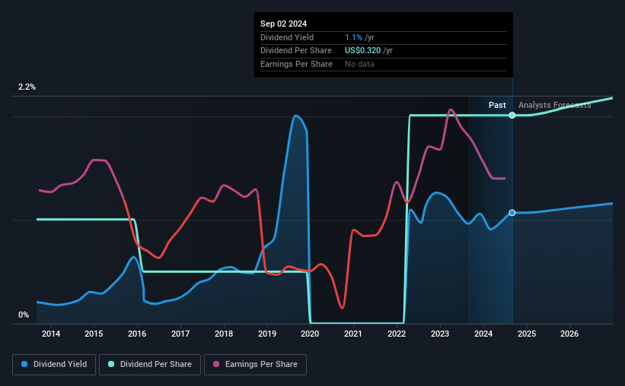The width and height of the screenshot is (625, 386).
Task: Click the 2015 x-axis year label
Action: tap(94, 334)
